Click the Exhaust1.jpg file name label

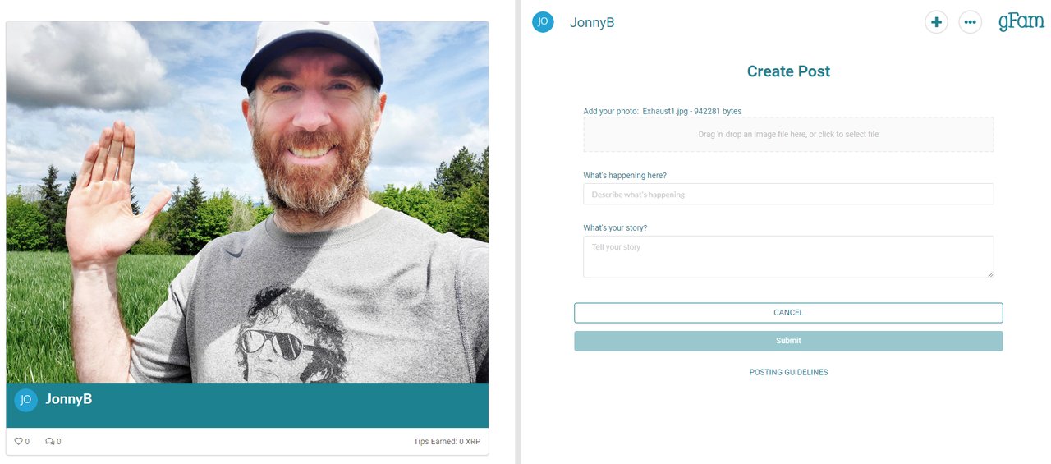pyautogui.click(x=667, y=111)
